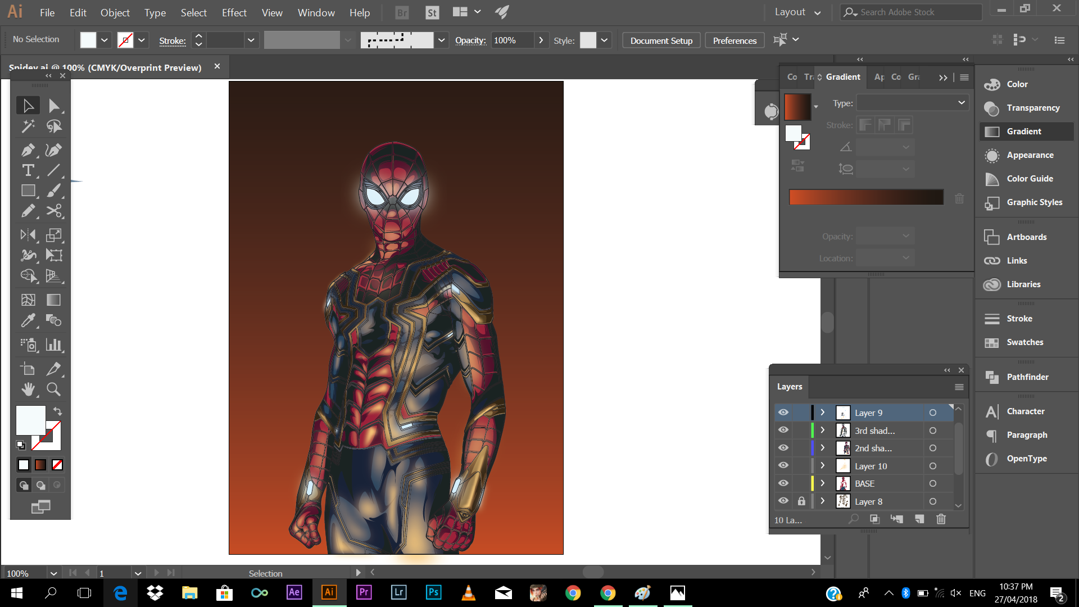The image size is (1079, 607).
Task: Hide Layer 8 eye icon
Action: pos(783,501)
